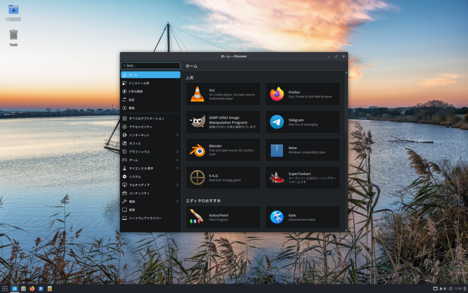
Task: Click the volume icon in system tray
Action: (445, 289)
